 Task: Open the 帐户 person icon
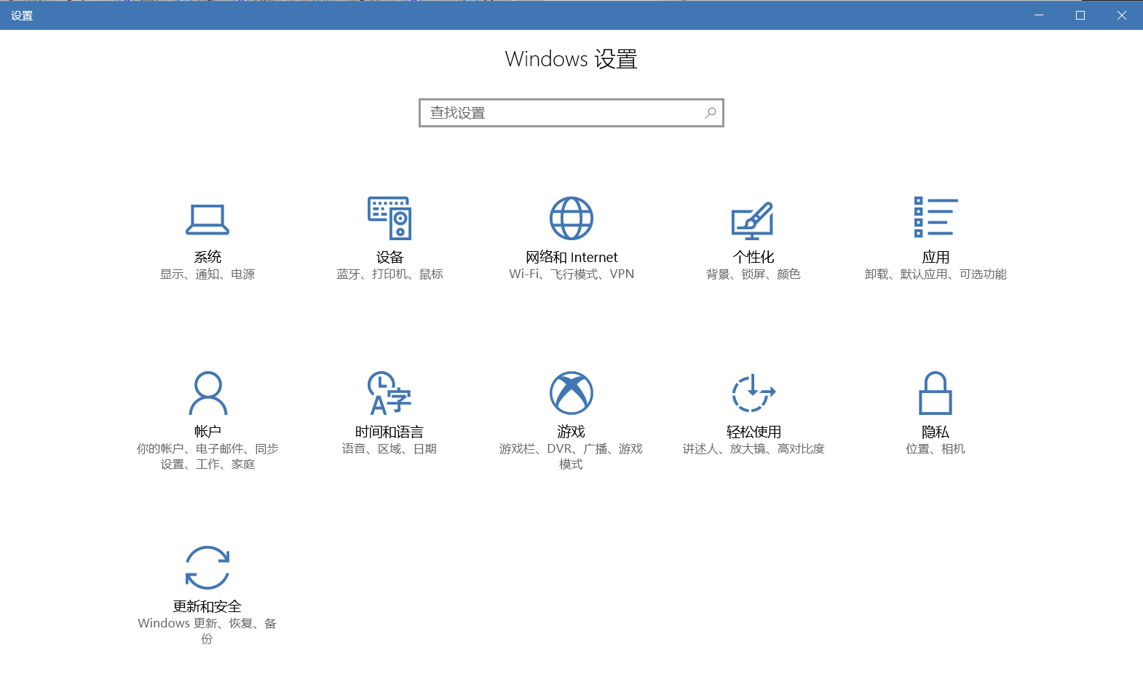pyautogui.click(x=207, y=393)
